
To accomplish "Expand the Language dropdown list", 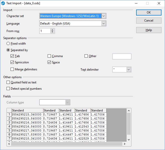I will (x=104, y=24).
